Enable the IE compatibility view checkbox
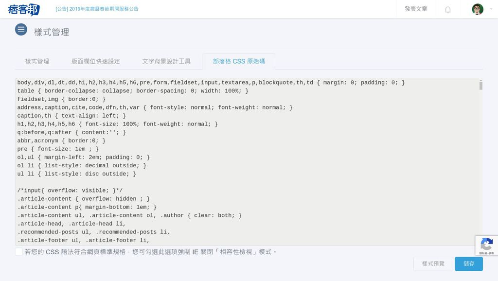This screenshot has height=281, width=498. click(x=19, y=252)
